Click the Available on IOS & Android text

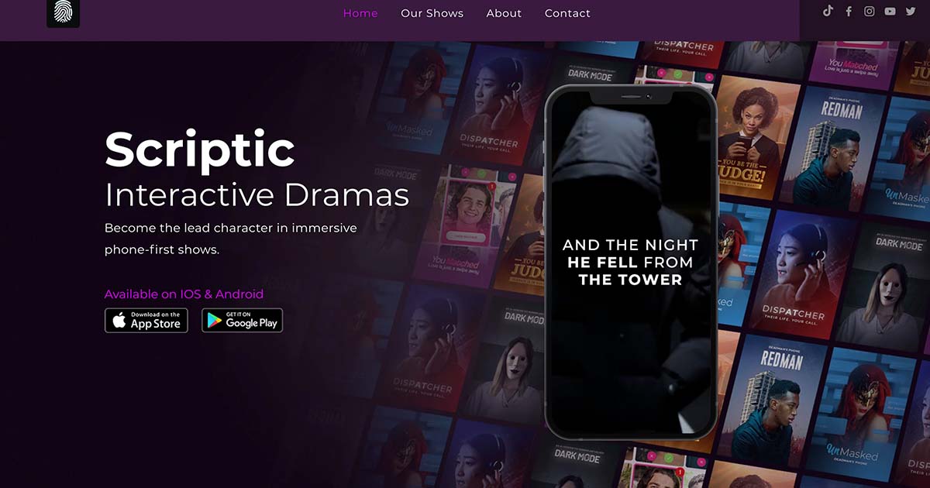184,294
